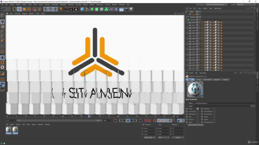259x145 pixels.
Task: Open Object Manager Tags menu
Action: click(x=210, y=8)
